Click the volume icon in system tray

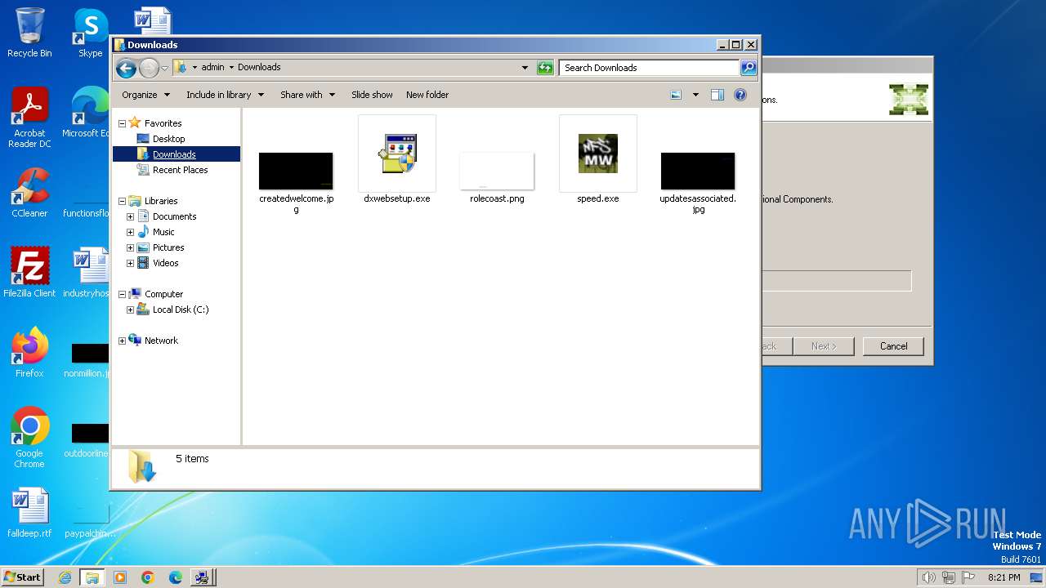pos(928,577)
